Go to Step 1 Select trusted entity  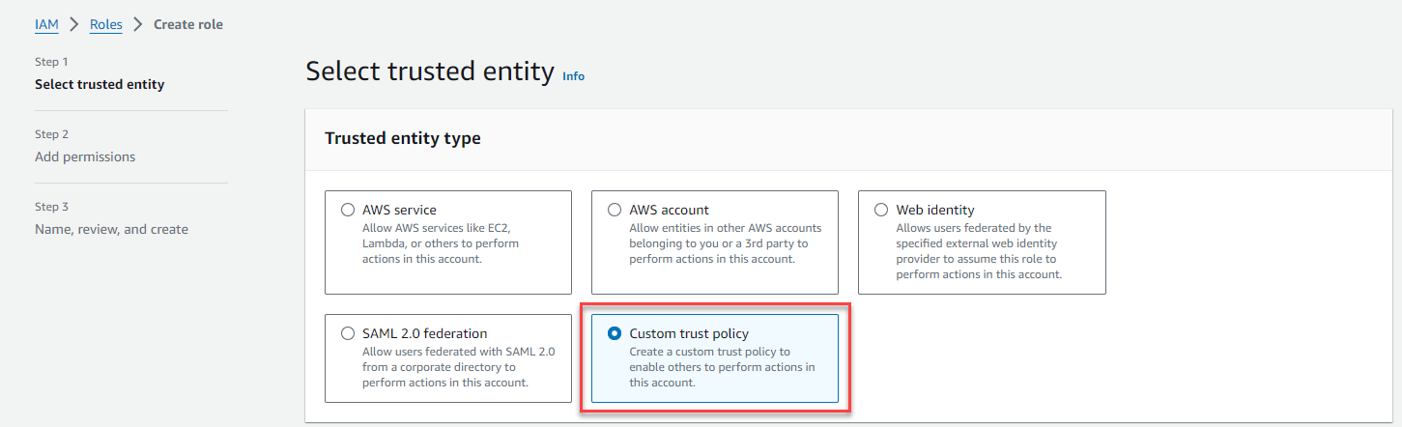coord(100,84)
